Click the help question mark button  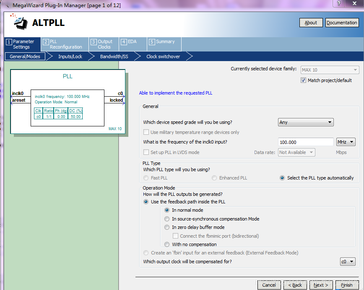339,3
